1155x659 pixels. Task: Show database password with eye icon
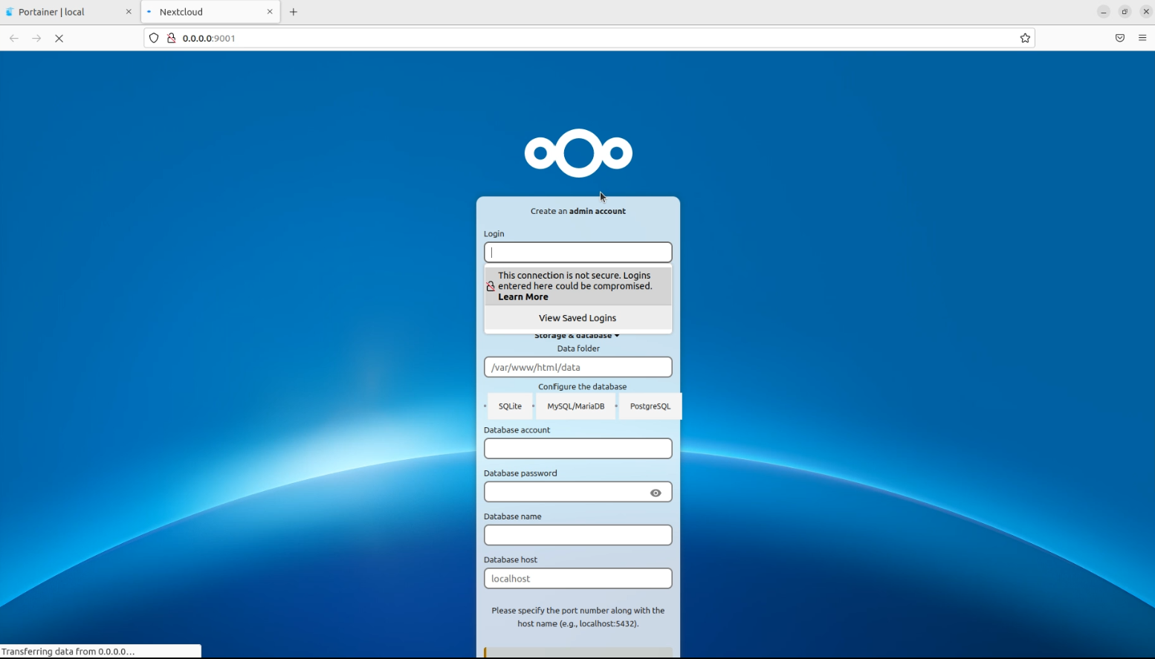point(656,493)
